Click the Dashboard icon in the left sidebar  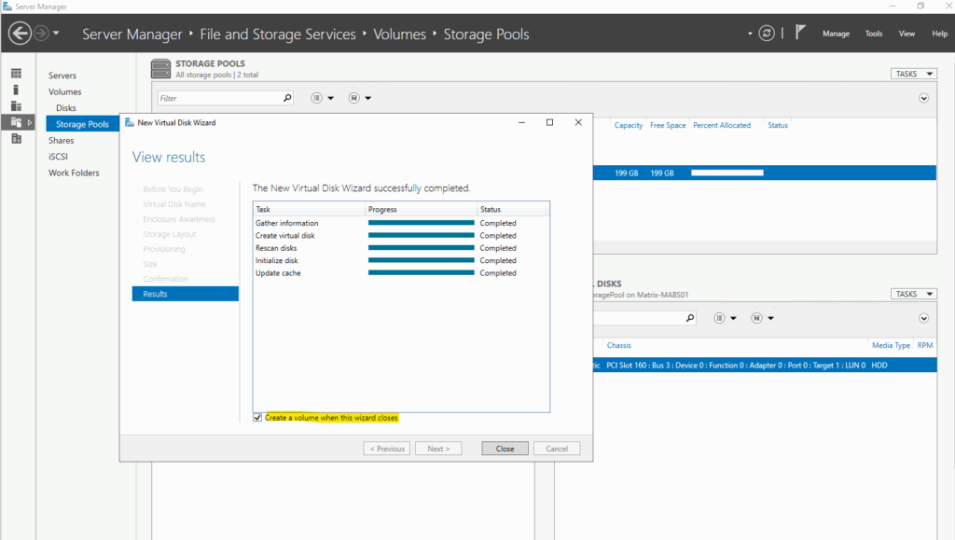17,74
